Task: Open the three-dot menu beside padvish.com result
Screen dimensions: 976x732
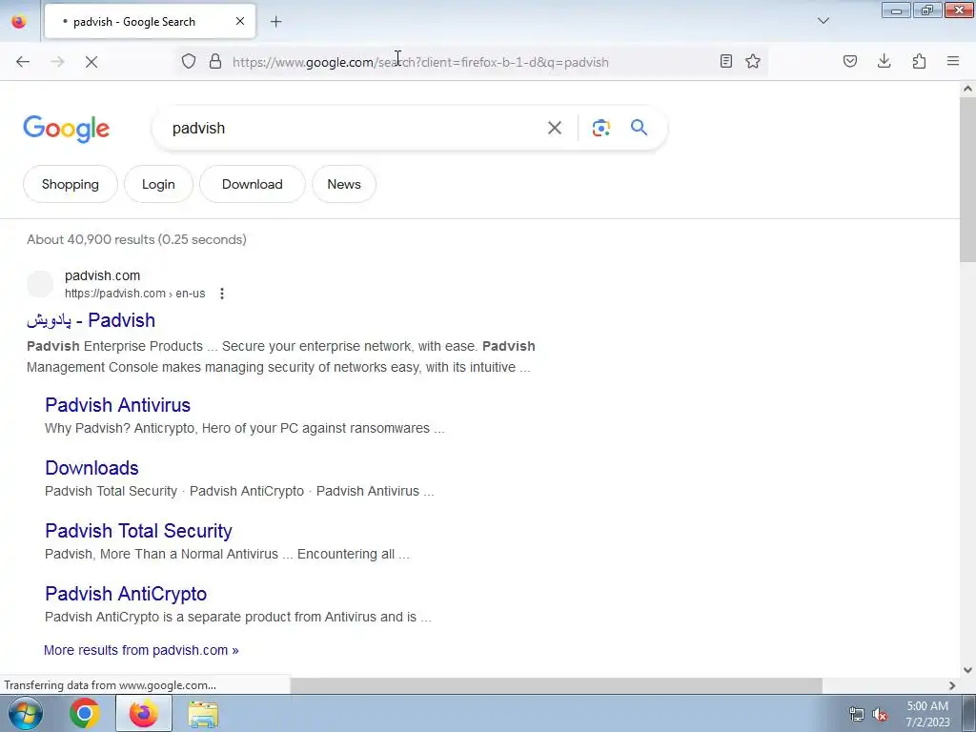Action: (x=222, y=294)
